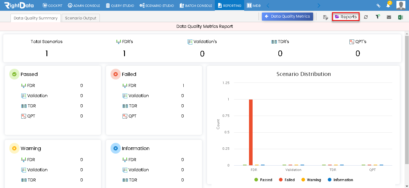
Task: Toggle the Warning series in chart legend
Action: [x=311, y=180]
